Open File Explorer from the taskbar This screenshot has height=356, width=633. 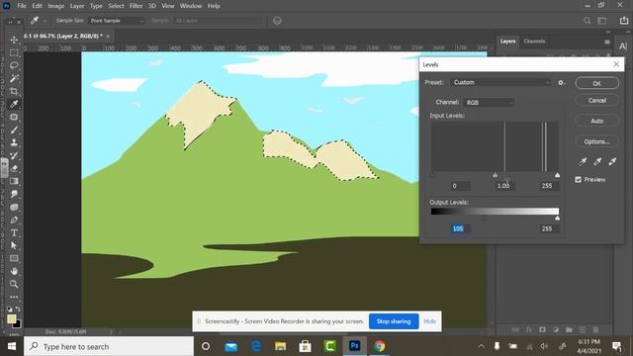point(280,346)
